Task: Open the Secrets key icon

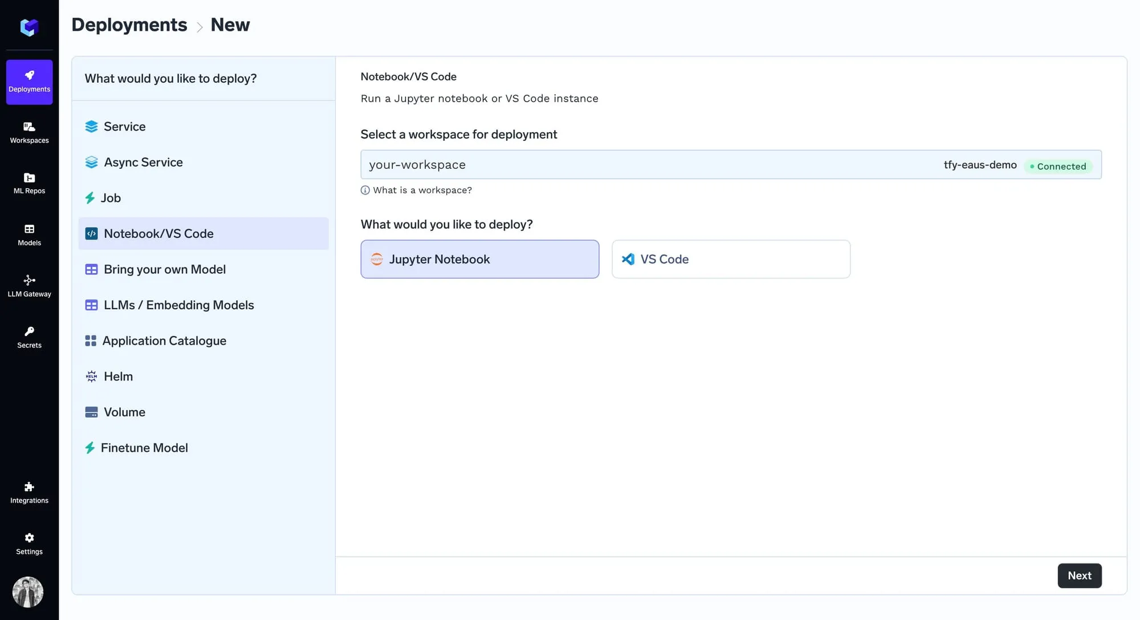Action: [29, 337]
